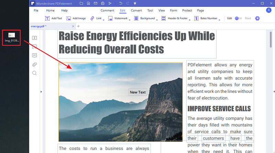
Task: Expand the right panel arrow
Action: (274, 91)
